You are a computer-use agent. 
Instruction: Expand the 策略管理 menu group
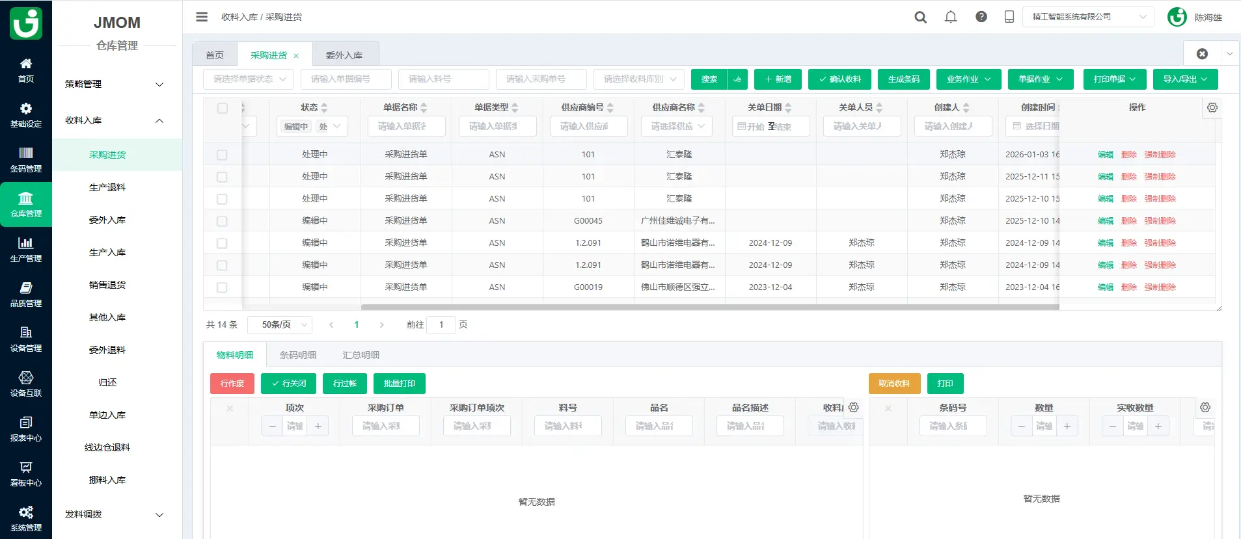click(114, 85)
